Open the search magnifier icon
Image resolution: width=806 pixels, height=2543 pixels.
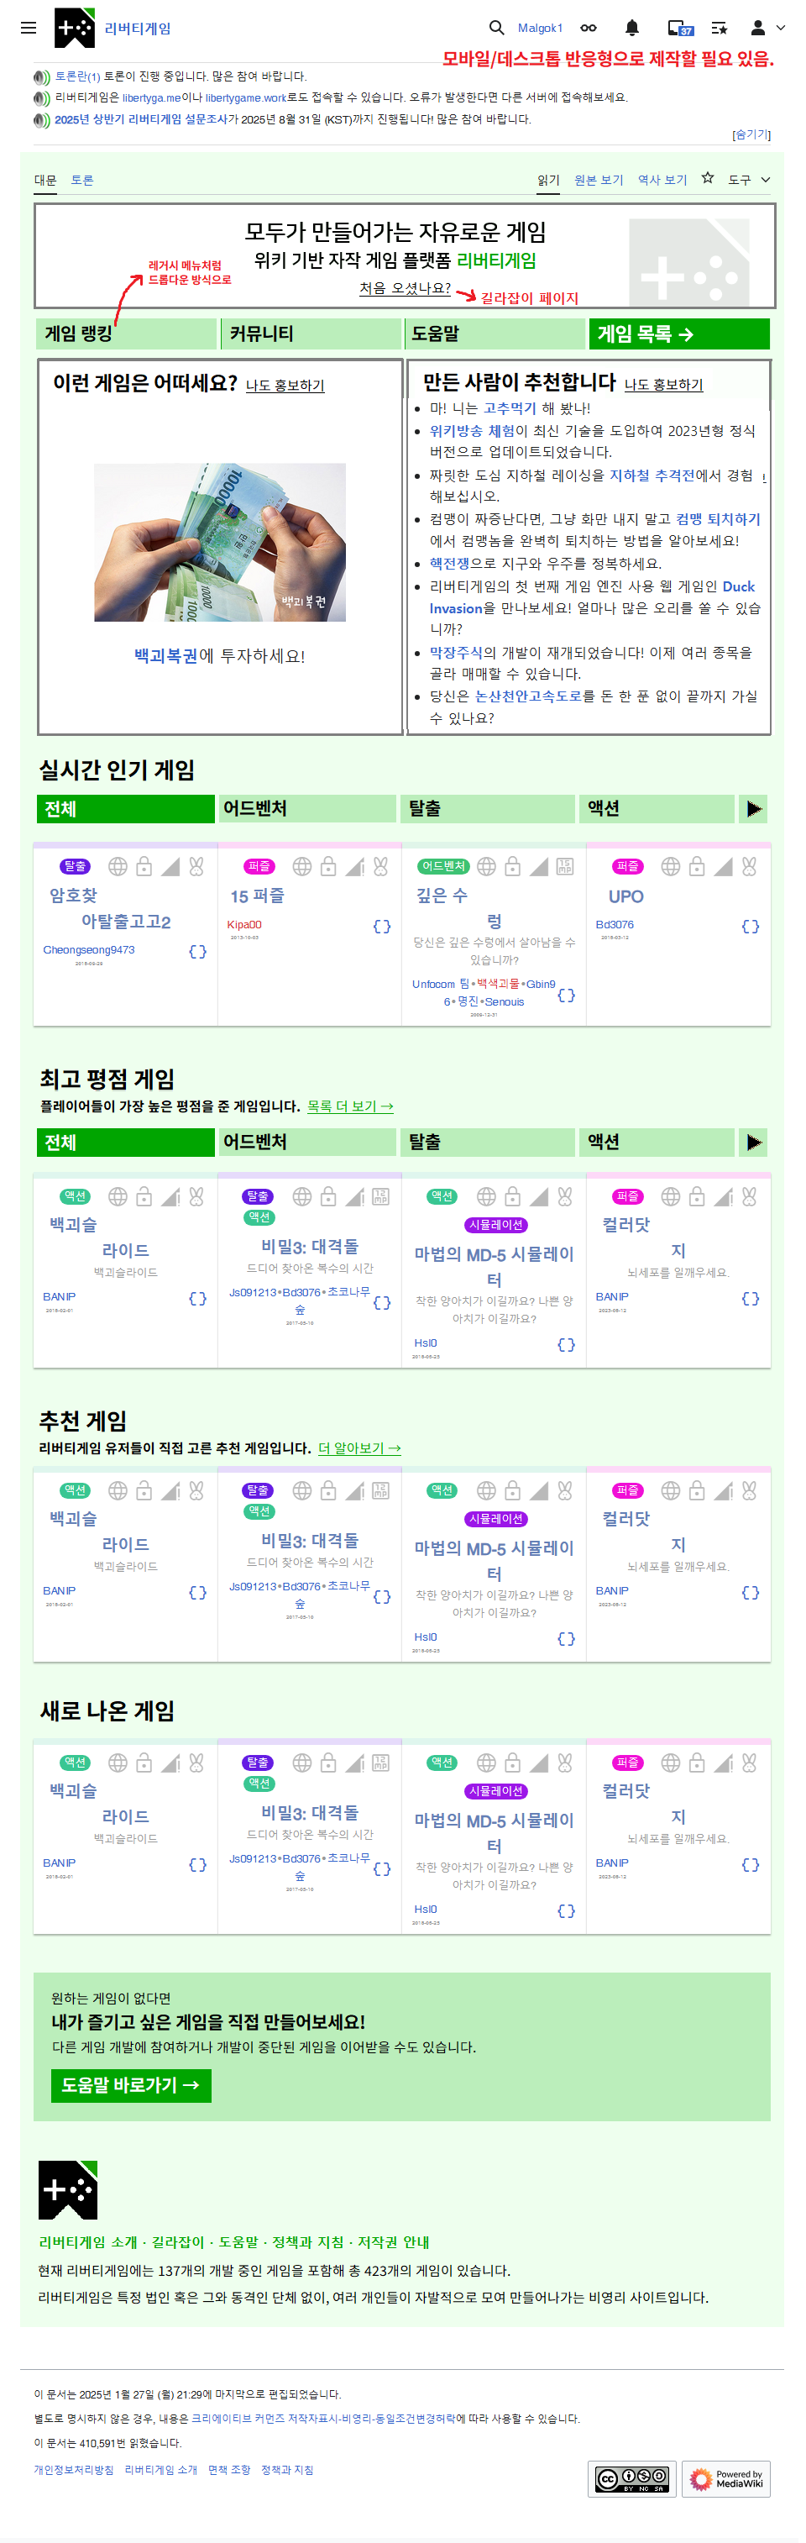point(496,28)
